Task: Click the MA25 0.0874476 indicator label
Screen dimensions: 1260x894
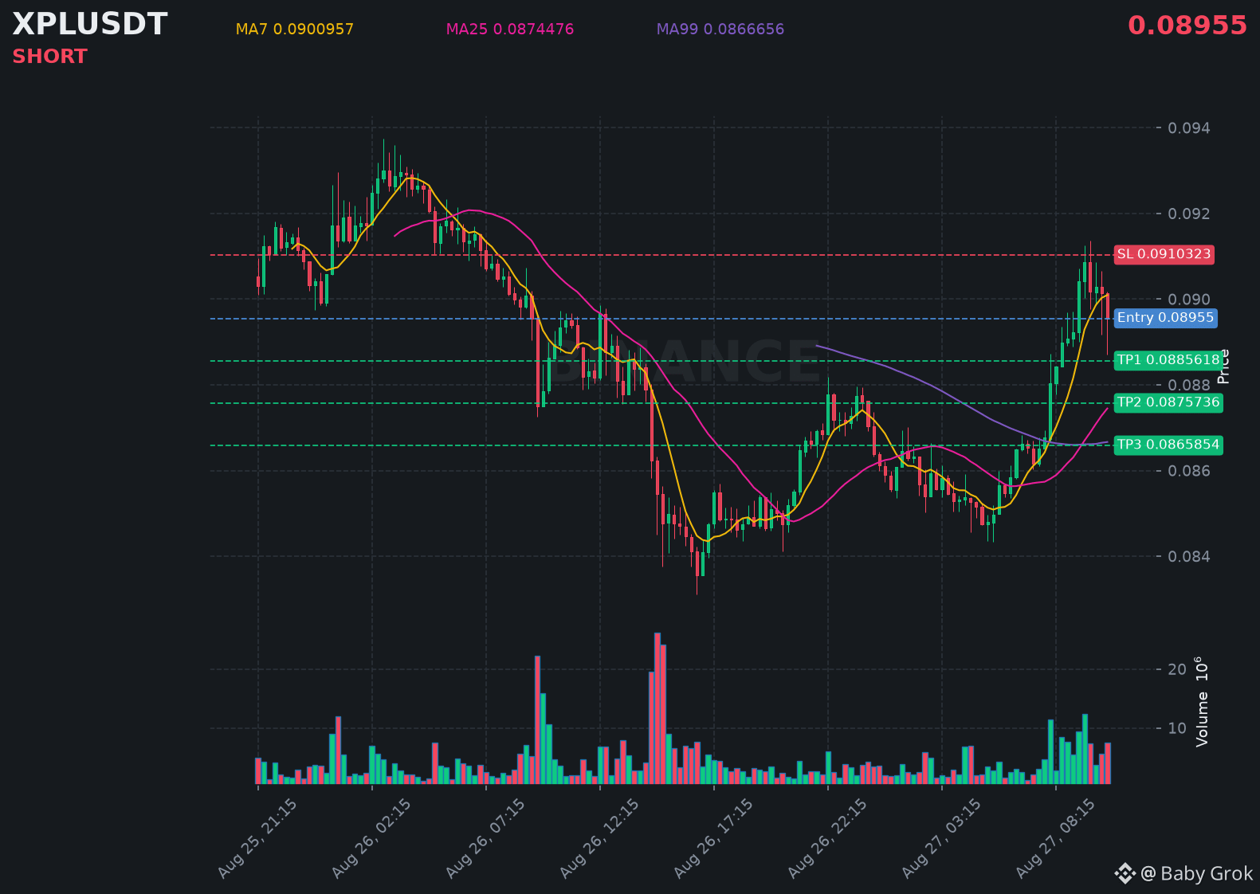Action: click(x=509, y=29)
